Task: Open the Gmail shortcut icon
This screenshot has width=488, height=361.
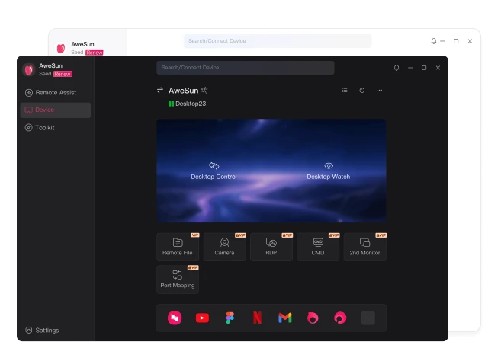Action: coord(284,318)
